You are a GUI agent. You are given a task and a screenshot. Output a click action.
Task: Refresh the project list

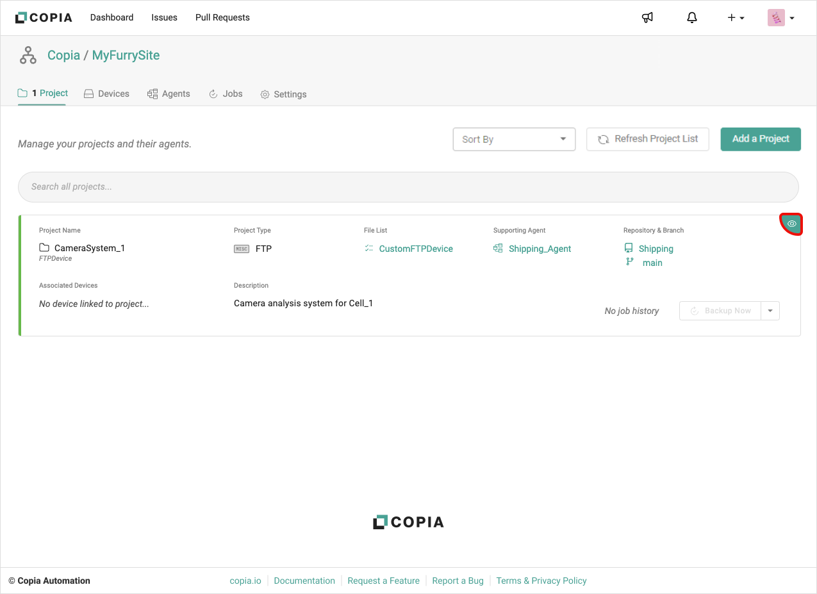[x=647, y=139]
